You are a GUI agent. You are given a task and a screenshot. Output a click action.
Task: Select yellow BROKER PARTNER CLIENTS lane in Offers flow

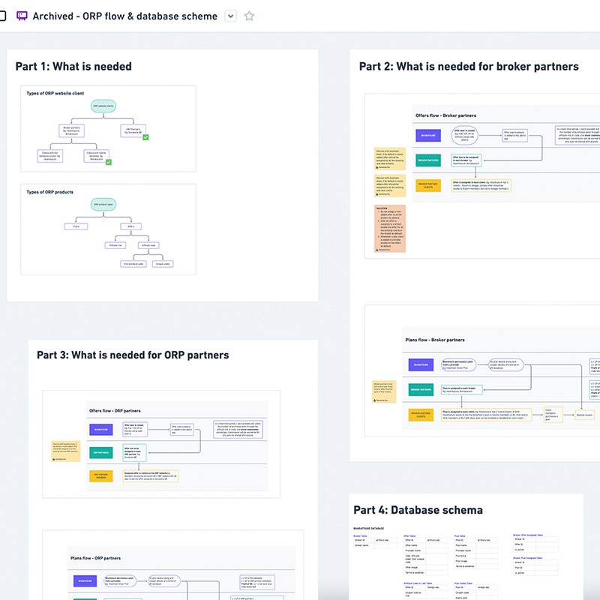[x=428, y=185]
